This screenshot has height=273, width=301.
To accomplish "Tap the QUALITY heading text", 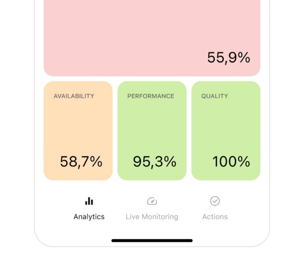I will [214, 96].
